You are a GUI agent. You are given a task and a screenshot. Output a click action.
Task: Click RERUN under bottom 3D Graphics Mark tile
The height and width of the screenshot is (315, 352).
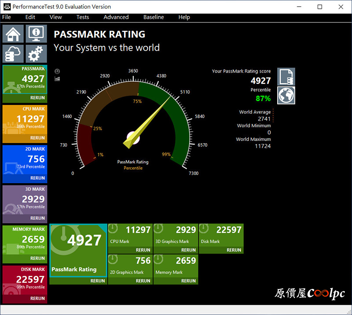[188, 250]
